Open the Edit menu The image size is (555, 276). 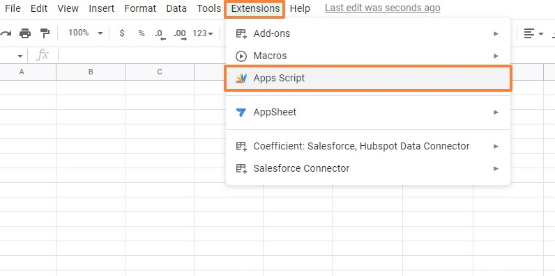point(39,8)
